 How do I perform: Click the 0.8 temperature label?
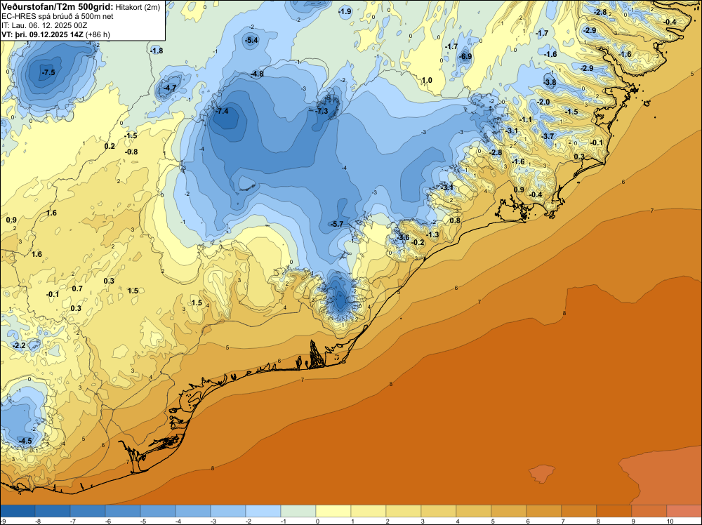click(x=454, y=220)
